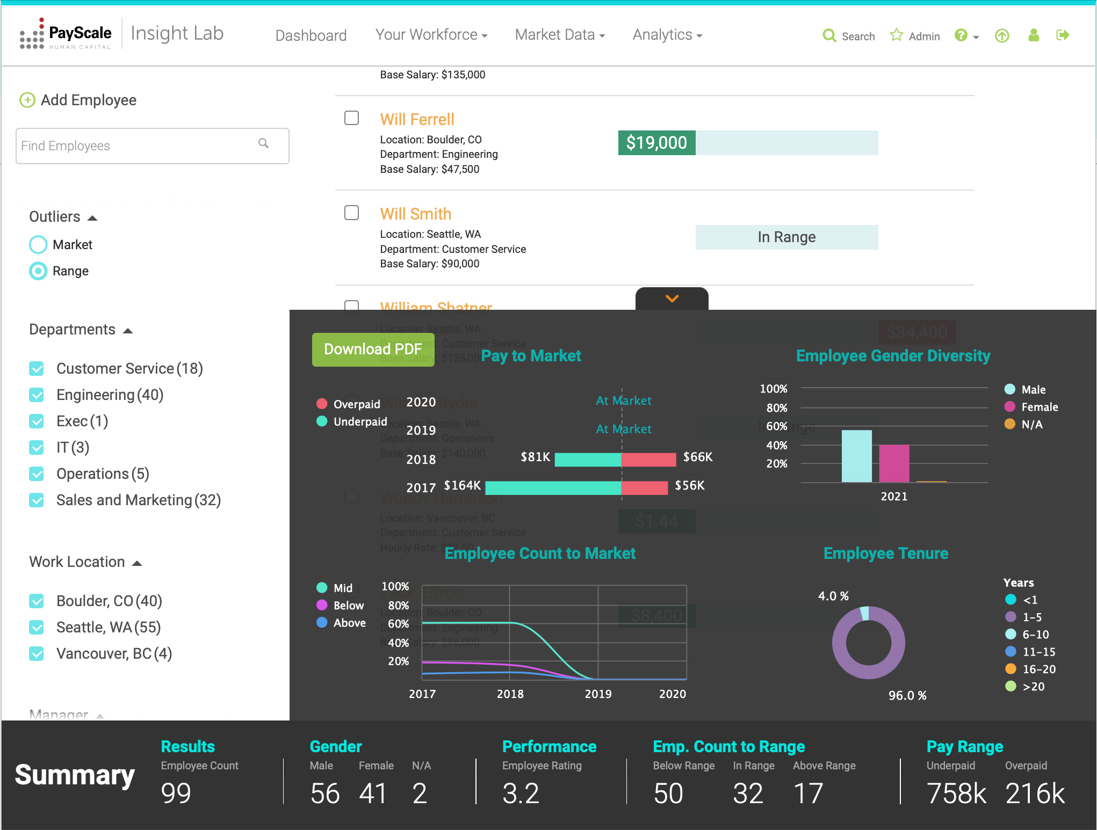Image resolution: width=1097 pixels, height=830 pixels.
Task: Click the upload arrow circle icon
Action: point(1002,35)
